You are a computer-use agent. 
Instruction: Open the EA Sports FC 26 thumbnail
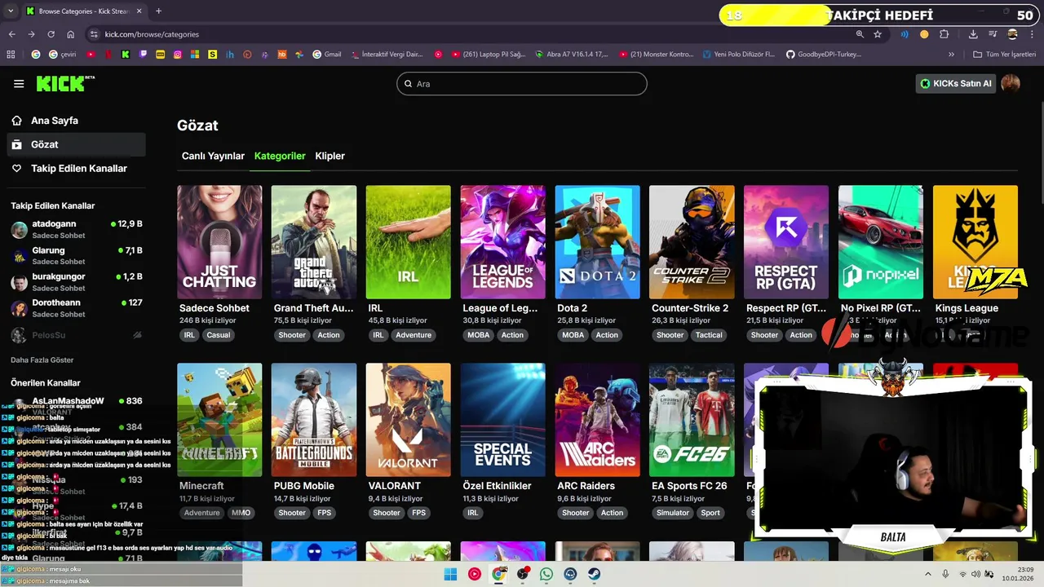point(692,420)
